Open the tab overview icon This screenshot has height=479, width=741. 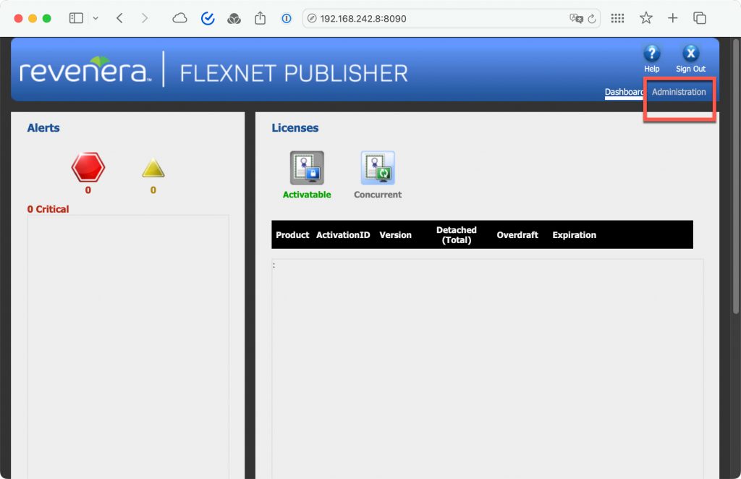[700, 18]
